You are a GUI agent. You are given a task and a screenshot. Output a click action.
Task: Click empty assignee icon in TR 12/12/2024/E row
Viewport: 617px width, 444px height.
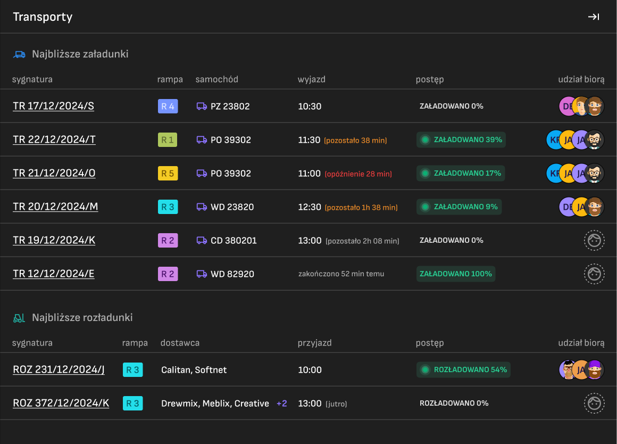click(x=594, y=274)
